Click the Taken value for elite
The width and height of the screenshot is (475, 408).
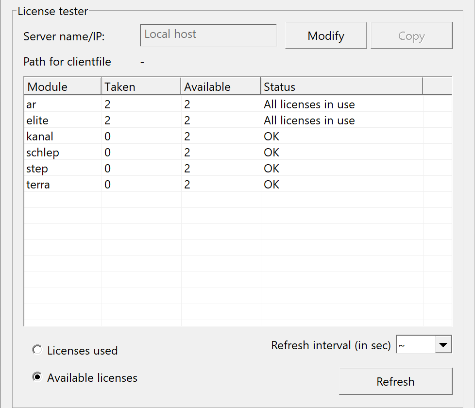tap(108, 120)
